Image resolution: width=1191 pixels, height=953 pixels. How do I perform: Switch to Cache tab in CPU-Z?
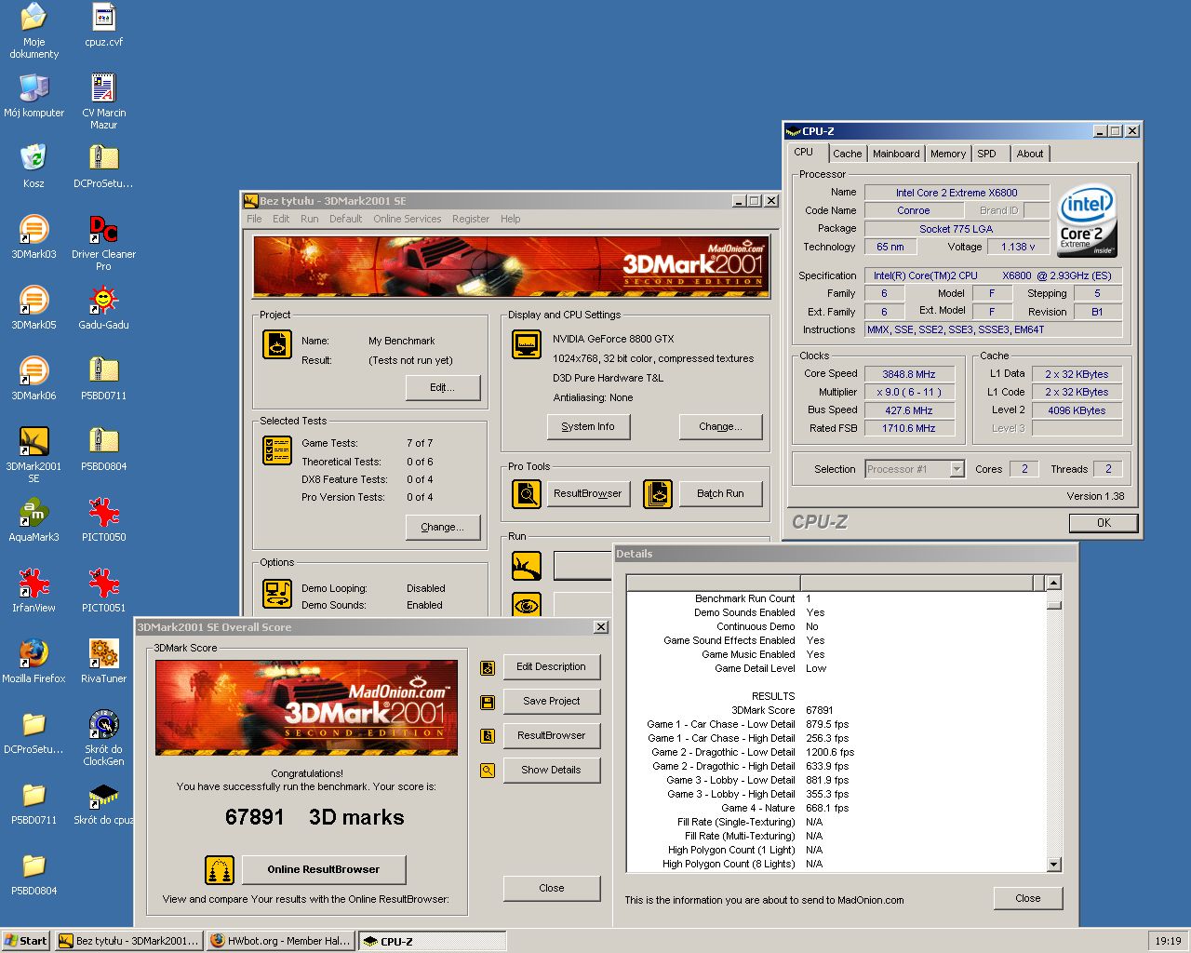847,154
